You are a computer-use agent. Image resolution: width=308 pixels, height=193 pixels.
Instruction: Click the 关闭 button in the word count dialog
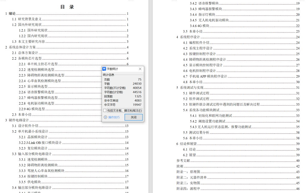pos(133,117)
